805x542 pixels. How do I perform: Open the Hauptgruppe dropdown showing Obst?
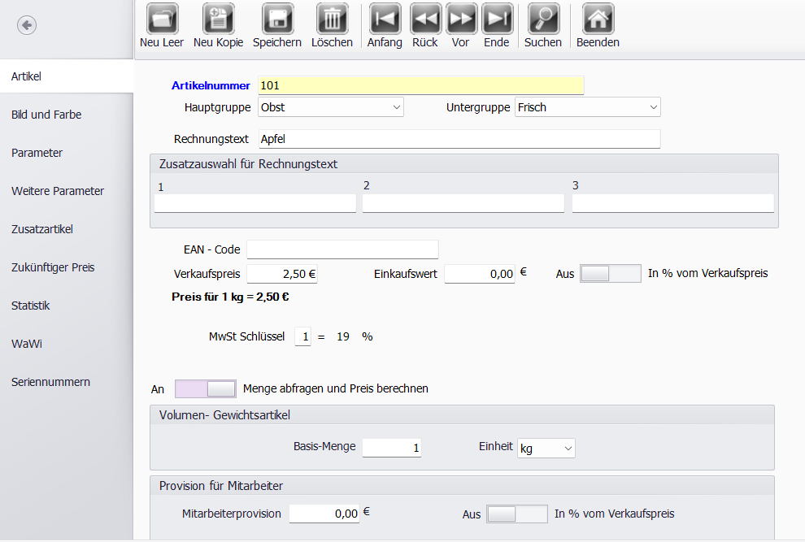pos(330,107)
